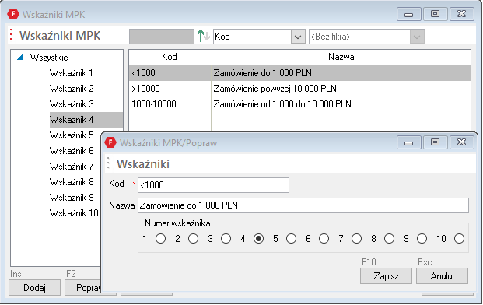Click Zapisz to save the indicator
Viewport: 483px width, 305px height.
pos(386,275)
